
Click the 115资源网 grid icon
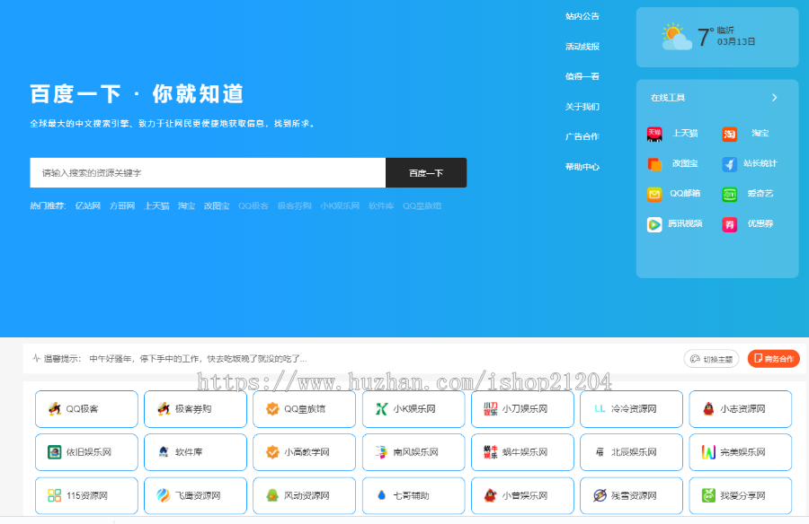click(x=55, y=495)
